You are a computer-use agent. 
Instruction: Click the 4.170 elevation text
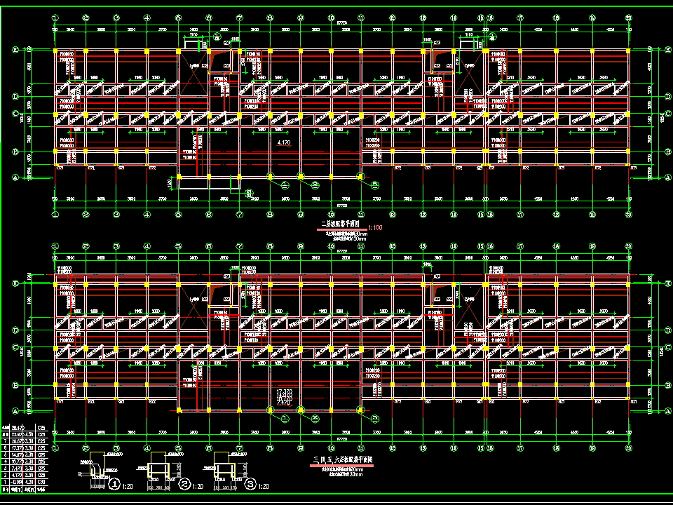[285, 143]
